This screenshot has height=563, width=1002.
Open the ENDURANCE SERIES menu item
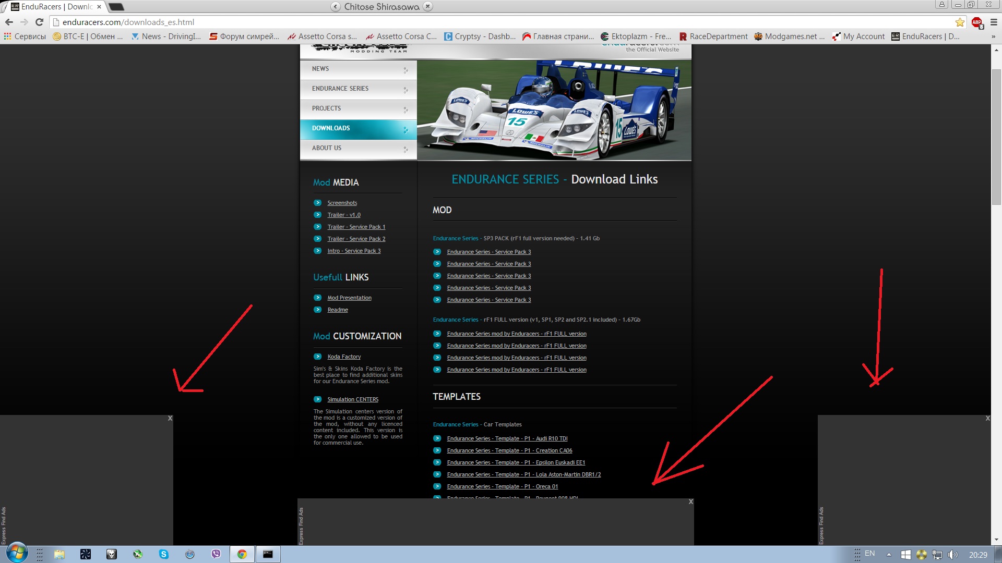coord(340,89)
